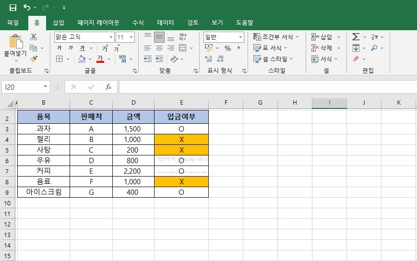Image resolution: width=417 pixels, height=261 pixels.
Task: Toggle bold formatting
Action: [x=60, y=48]
